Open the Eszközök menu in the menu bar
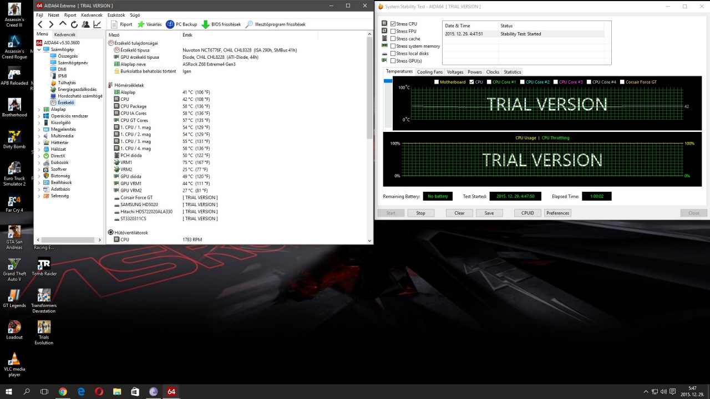 tap(116, 15)
